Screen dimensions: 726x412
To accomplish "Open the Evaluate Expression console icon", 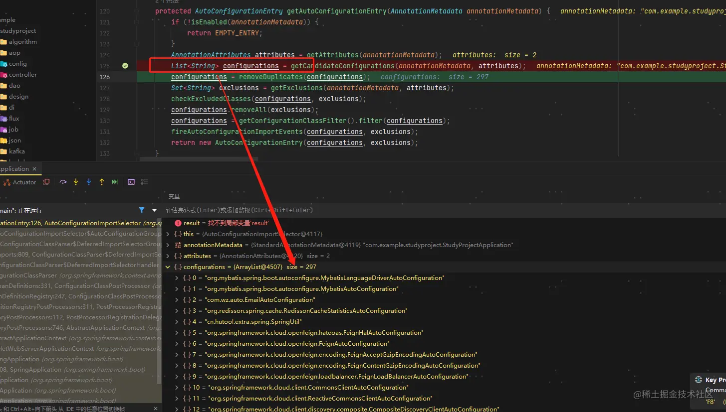I will coord(131,182).
